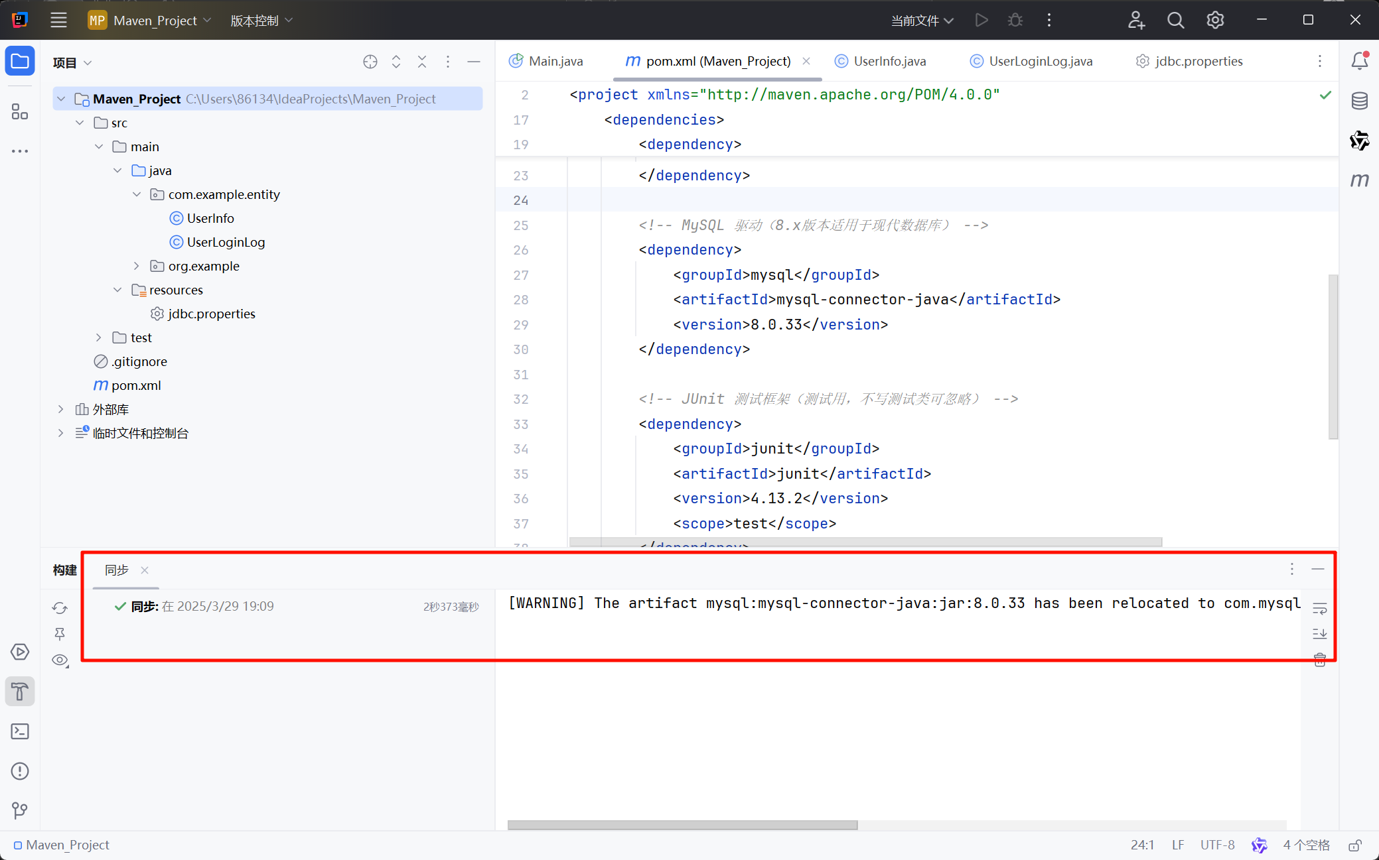Switch to the UserInfo.java tab
1379x860 pixels.
888,61
